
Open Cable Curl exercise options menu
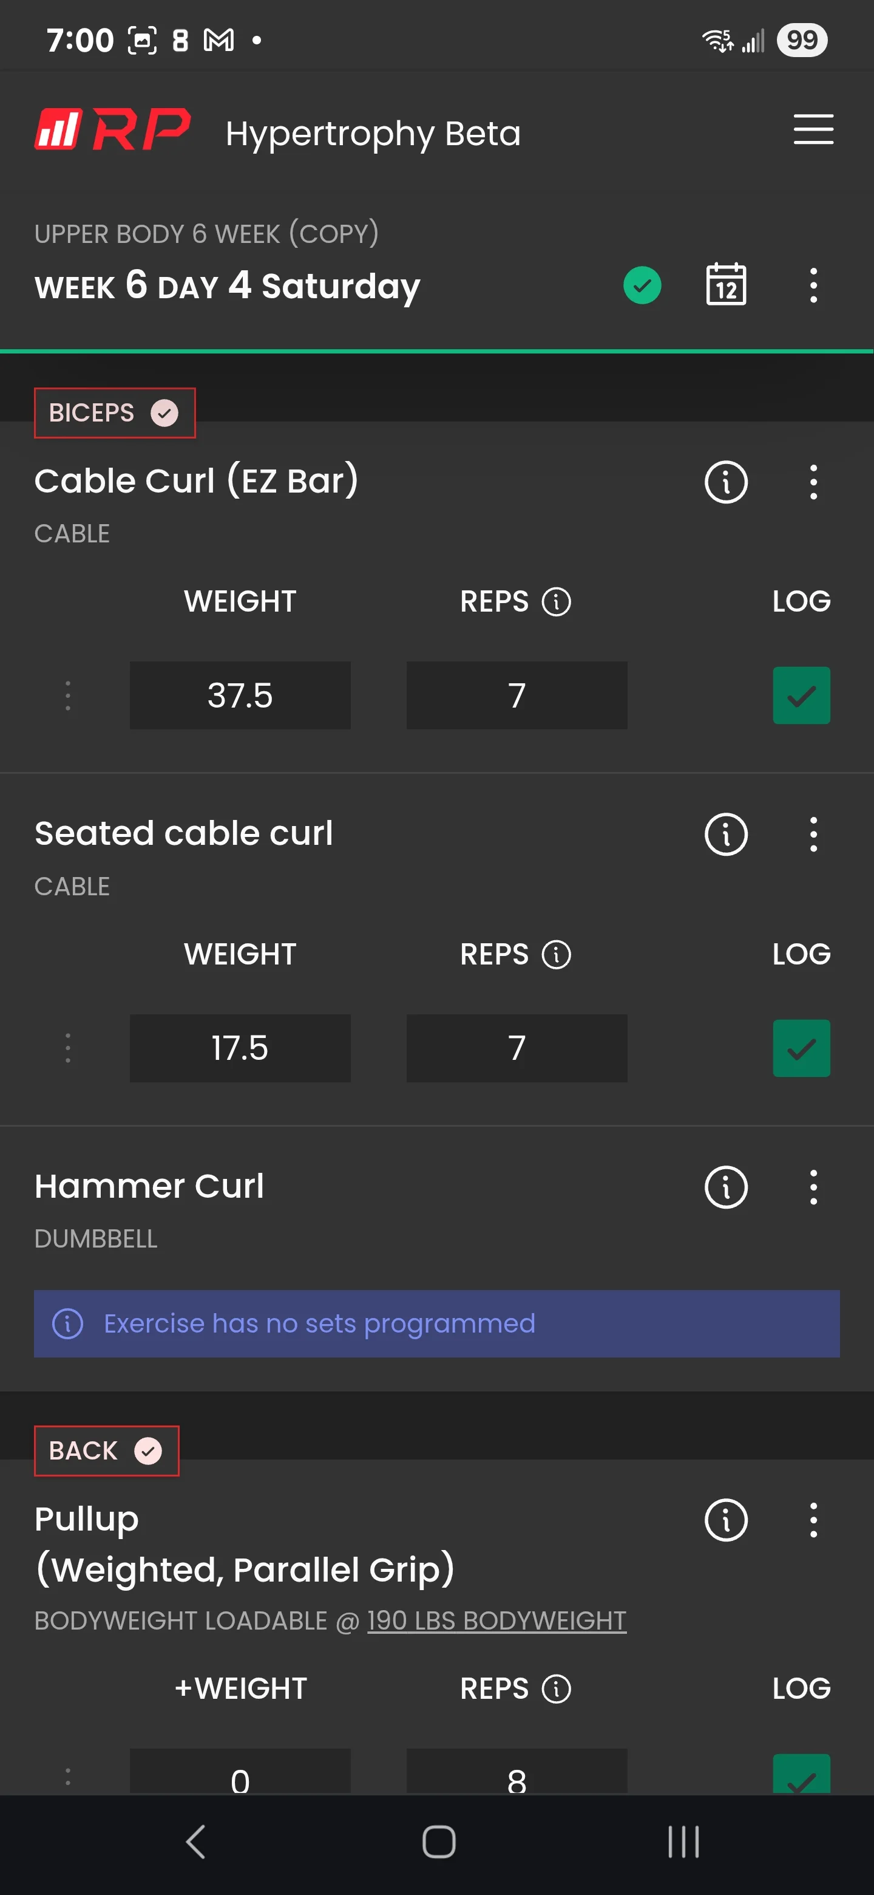tap(813, 483)
